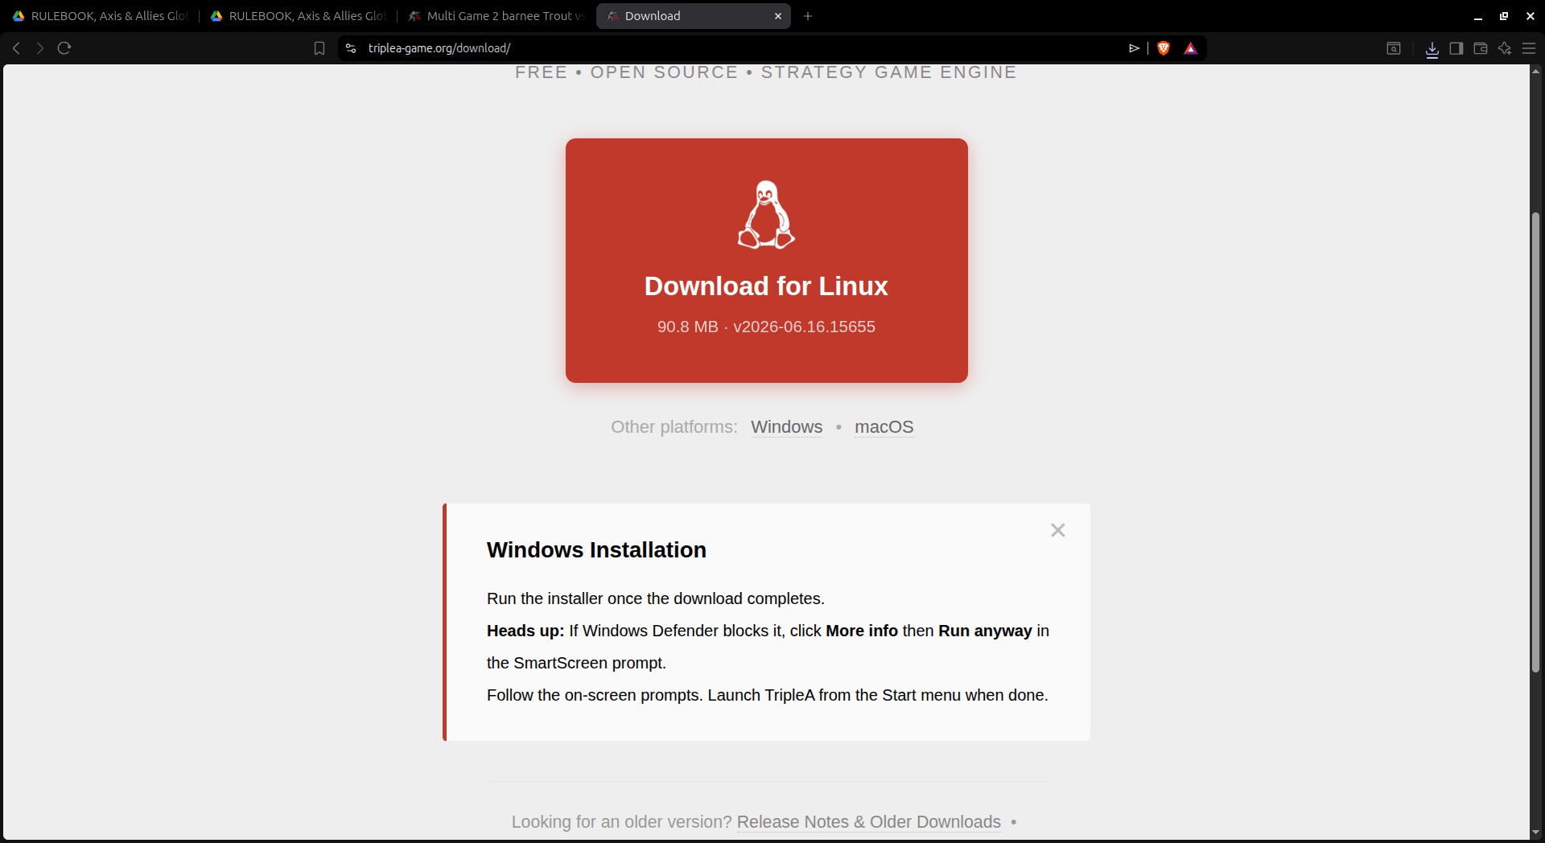1545x843 pixels.
Task: Open Brave Rewards triangle icon
Action: 1191,48
